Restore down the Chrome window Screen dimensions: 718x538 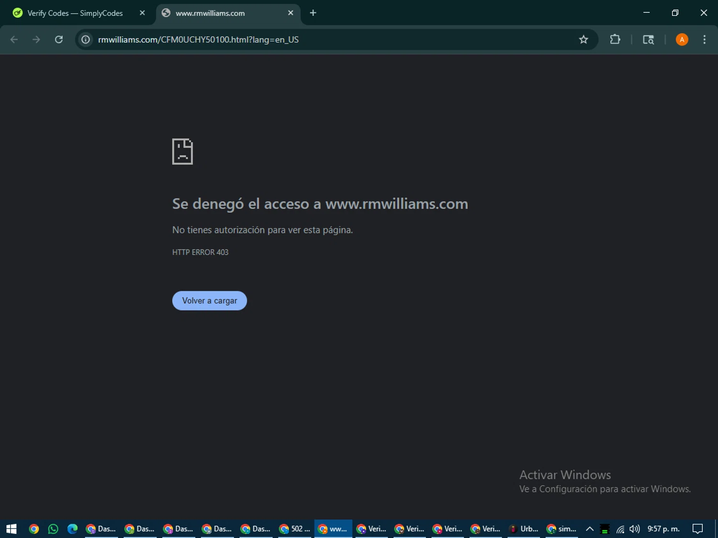tap(675, 13)
